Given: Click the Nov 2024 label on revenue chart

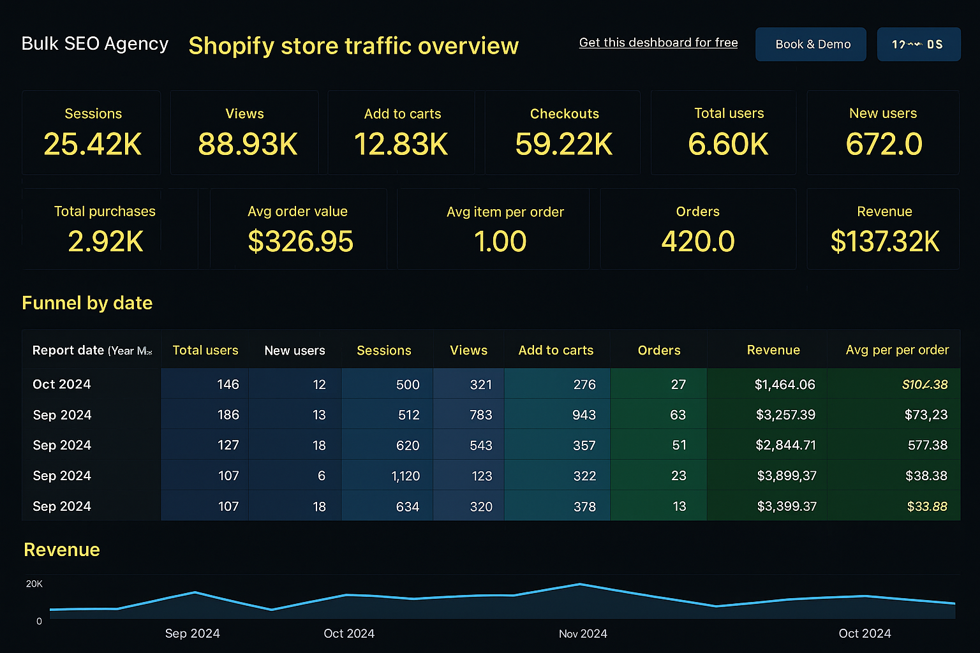Looking at the screenshot, I should (583, 634).
